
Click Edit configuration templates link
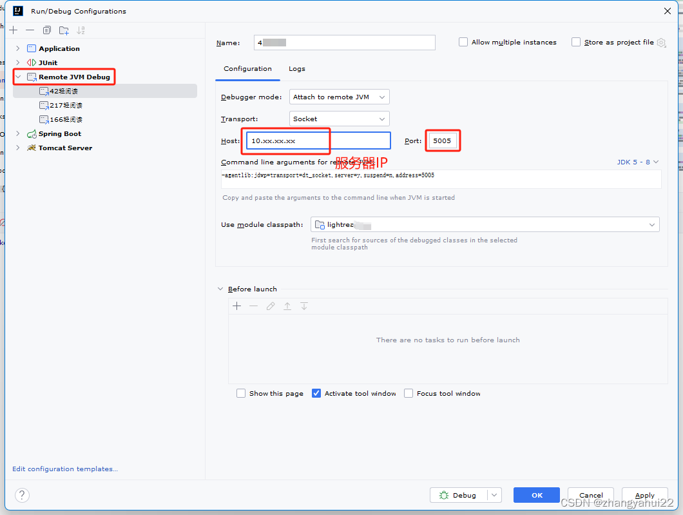(64, 469)
